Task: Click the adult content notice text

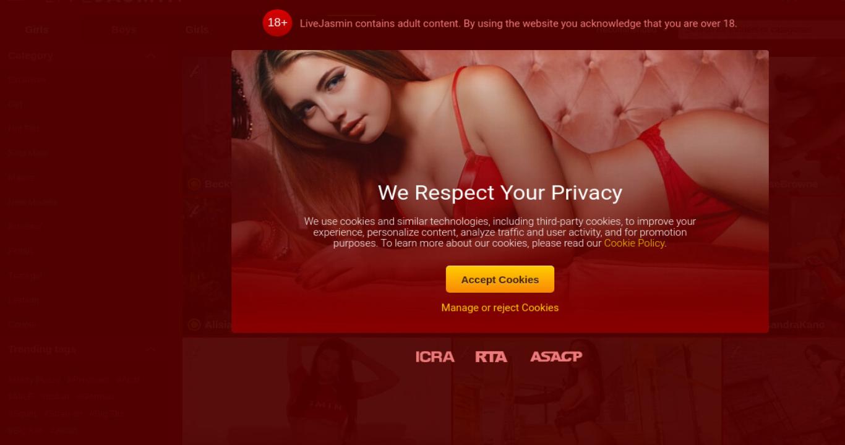Action: [518, 23]
